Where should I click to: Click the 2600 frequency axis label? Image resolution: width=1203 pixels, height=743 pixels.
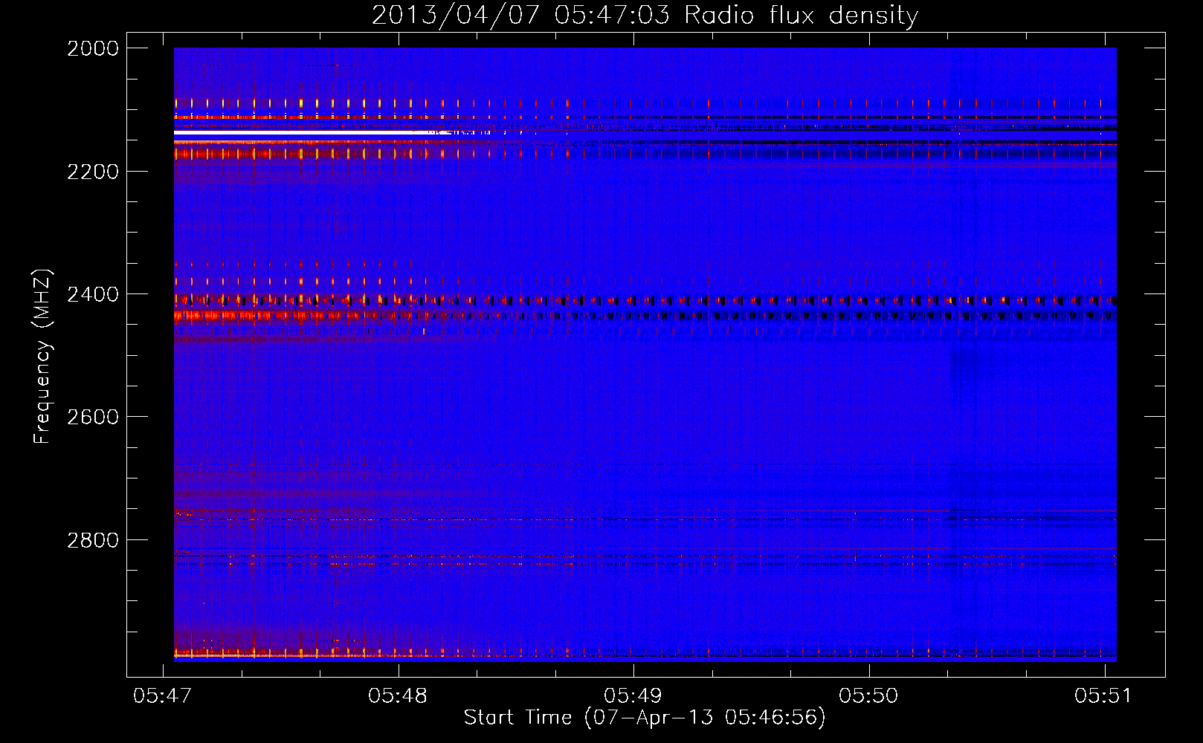(x=93, y=417)
